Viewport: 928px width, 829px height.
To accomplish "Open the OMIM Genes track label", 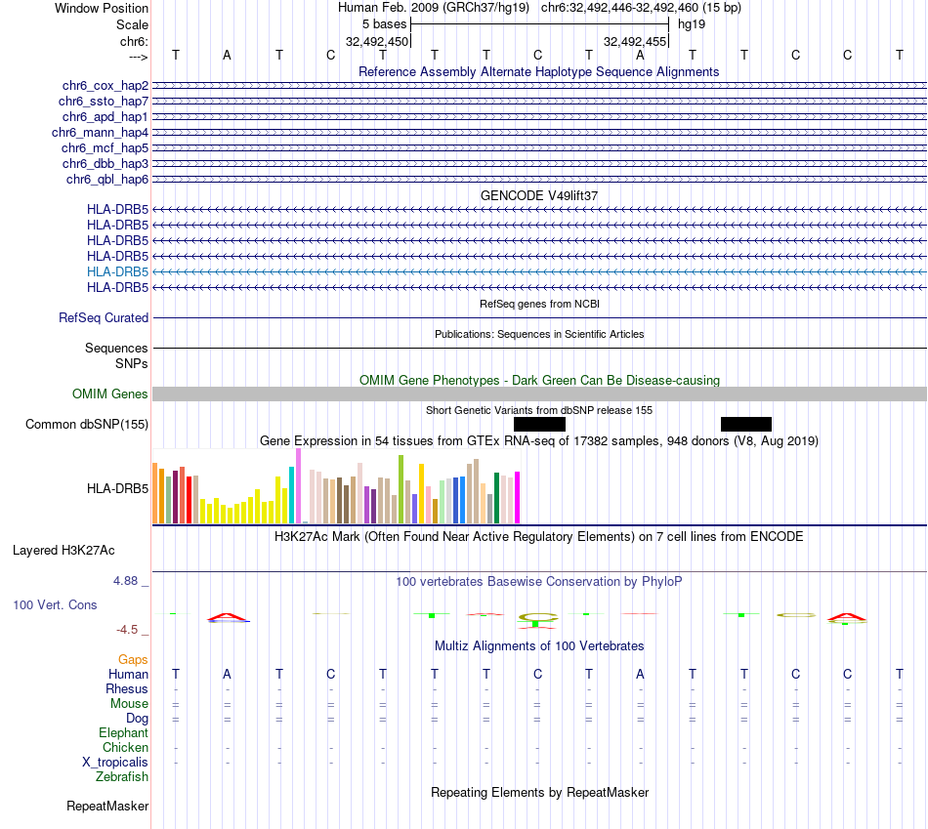I will coord(110,394).
